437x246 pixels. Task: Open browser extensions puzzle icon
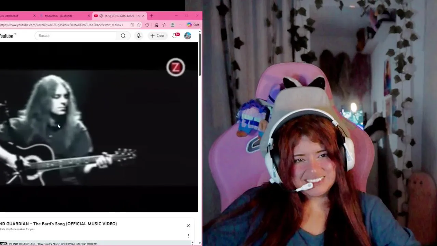(x=147, y=25)
